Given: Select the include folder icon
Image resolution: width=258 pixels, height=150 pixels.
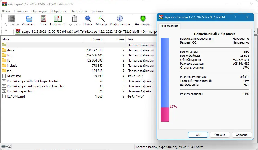Looking at the screenshot, I should tap(4, 65).
